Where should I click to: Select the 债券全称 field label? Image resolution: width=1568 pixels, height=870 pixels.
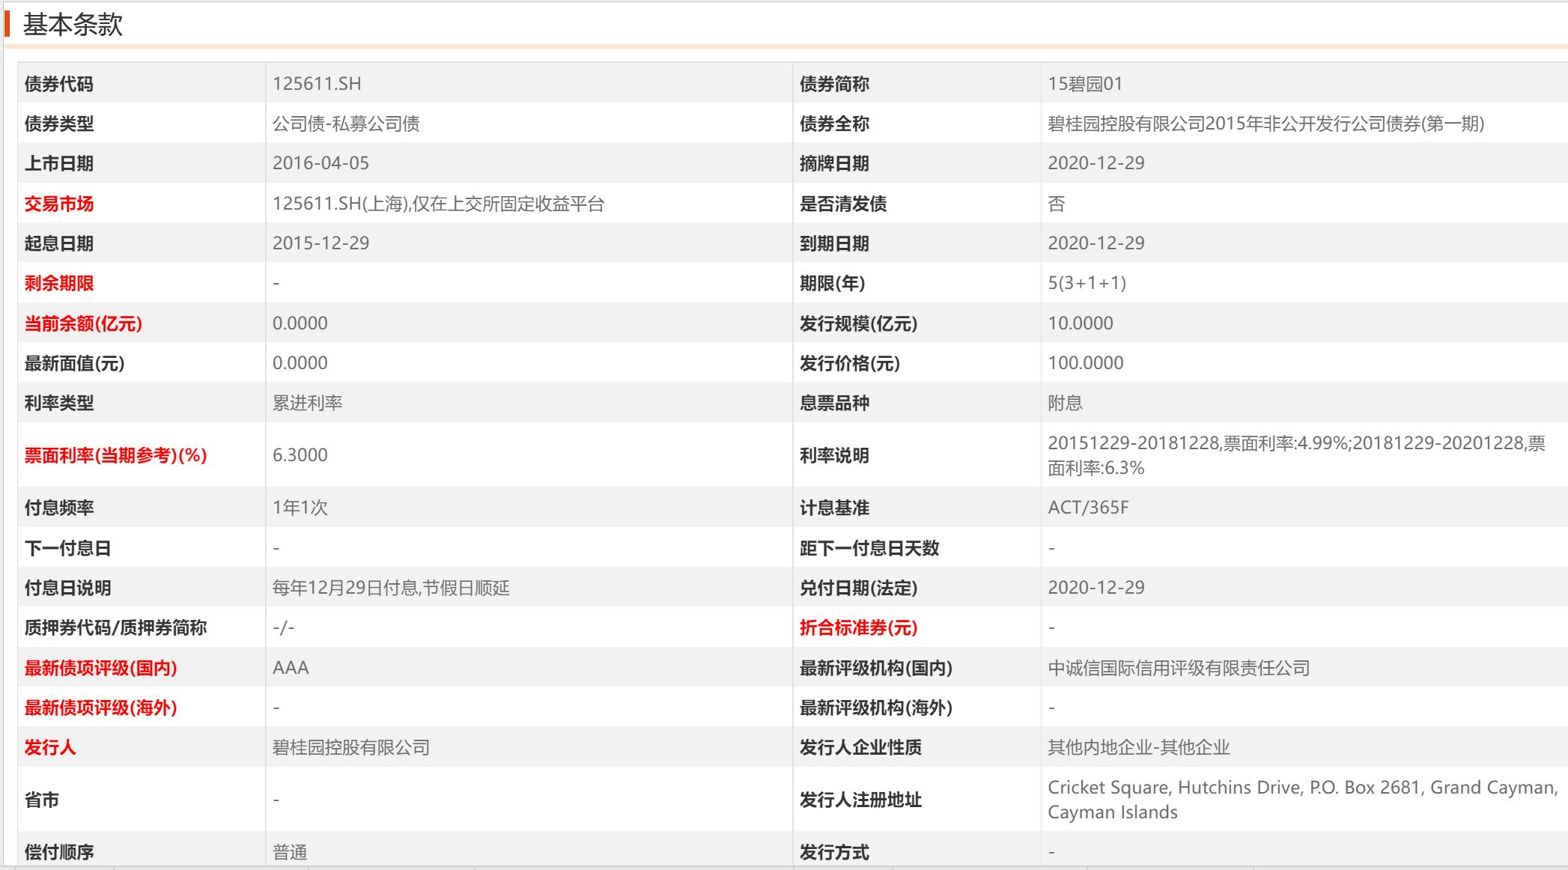point(834,124)
